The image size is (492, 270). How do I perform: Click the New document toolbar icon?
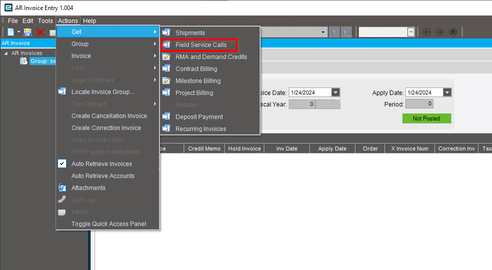coord(11,32)
